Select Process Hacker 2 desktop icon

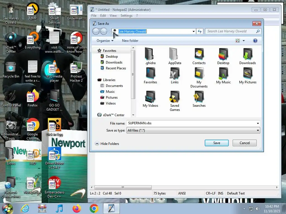[x=76, y=72]
